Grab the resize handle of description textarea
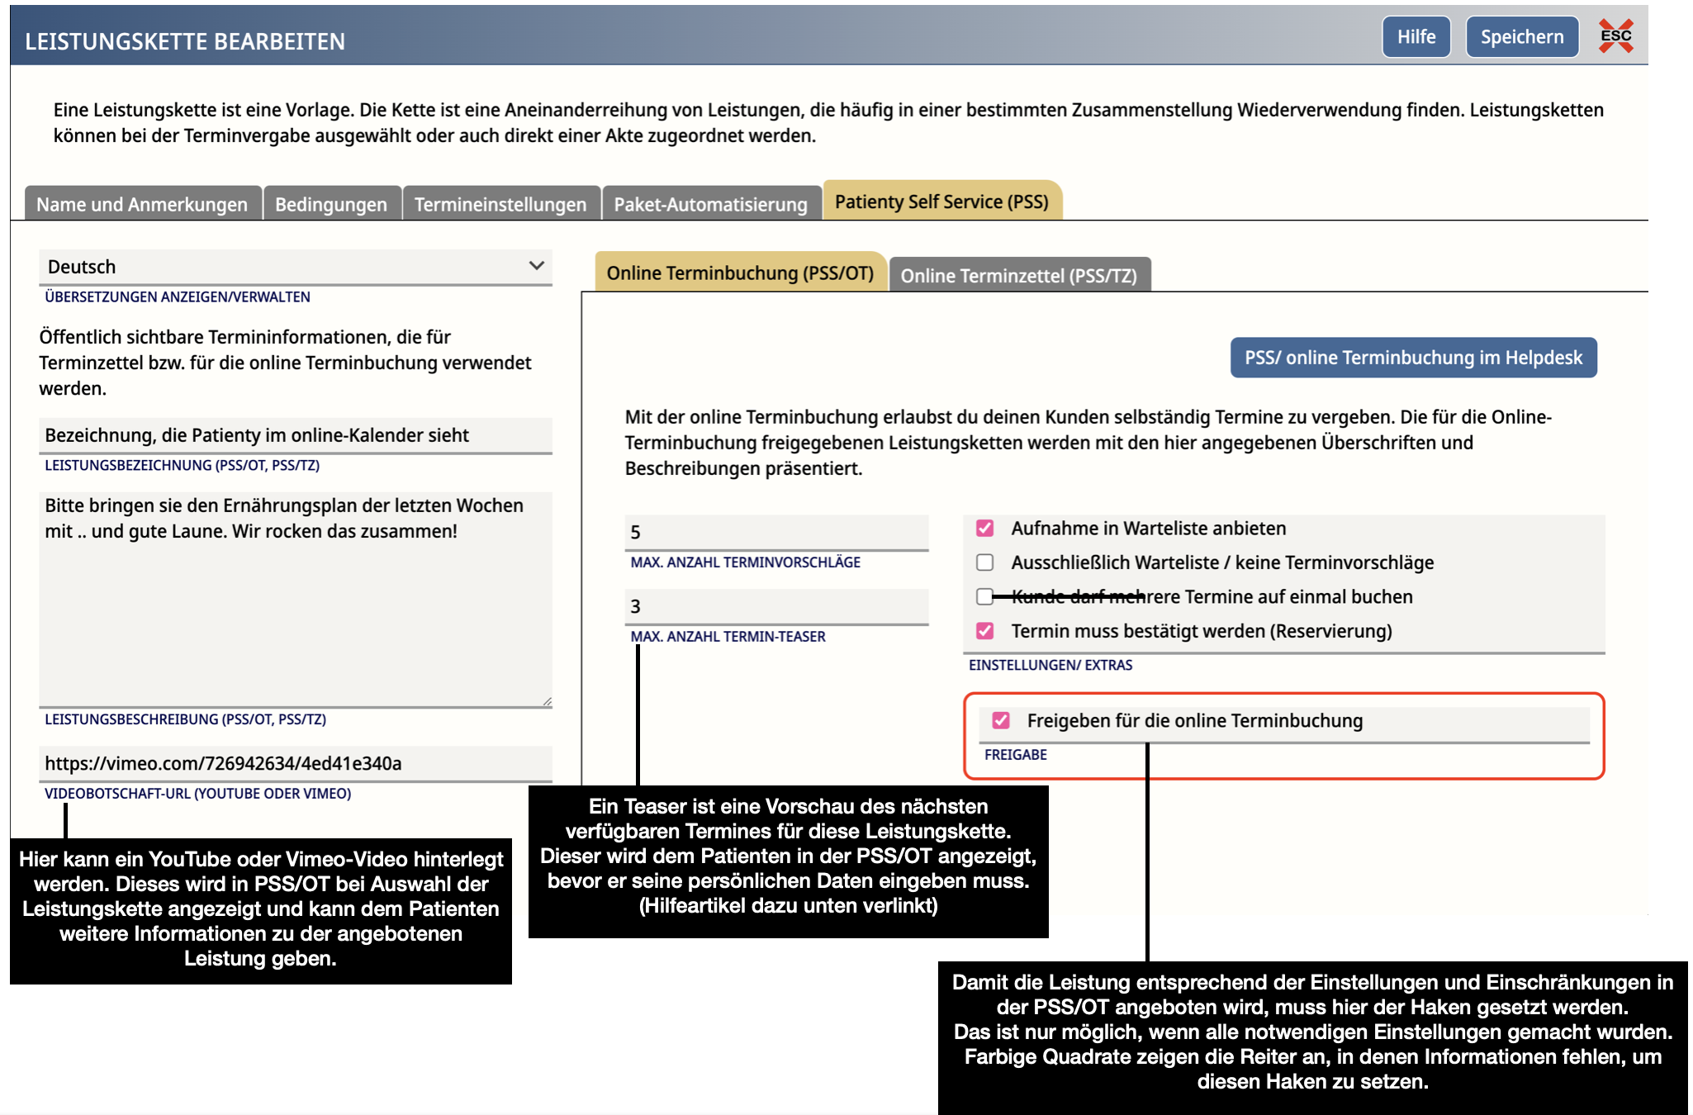Image resolution: width=1693 pixels, height=1115 pixels. pyautogui.click(x=547, y=701)
